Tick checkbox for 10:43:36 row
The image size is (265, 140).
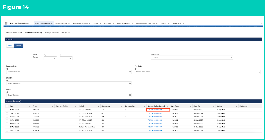click(x=7, y=131)
